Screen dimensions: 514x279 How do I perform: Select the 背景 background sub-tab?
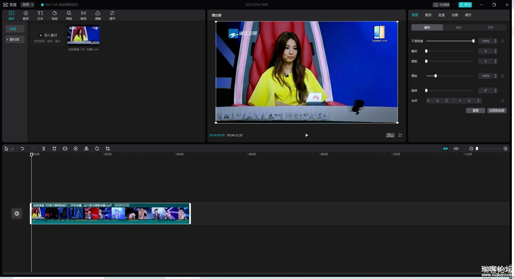491,27
